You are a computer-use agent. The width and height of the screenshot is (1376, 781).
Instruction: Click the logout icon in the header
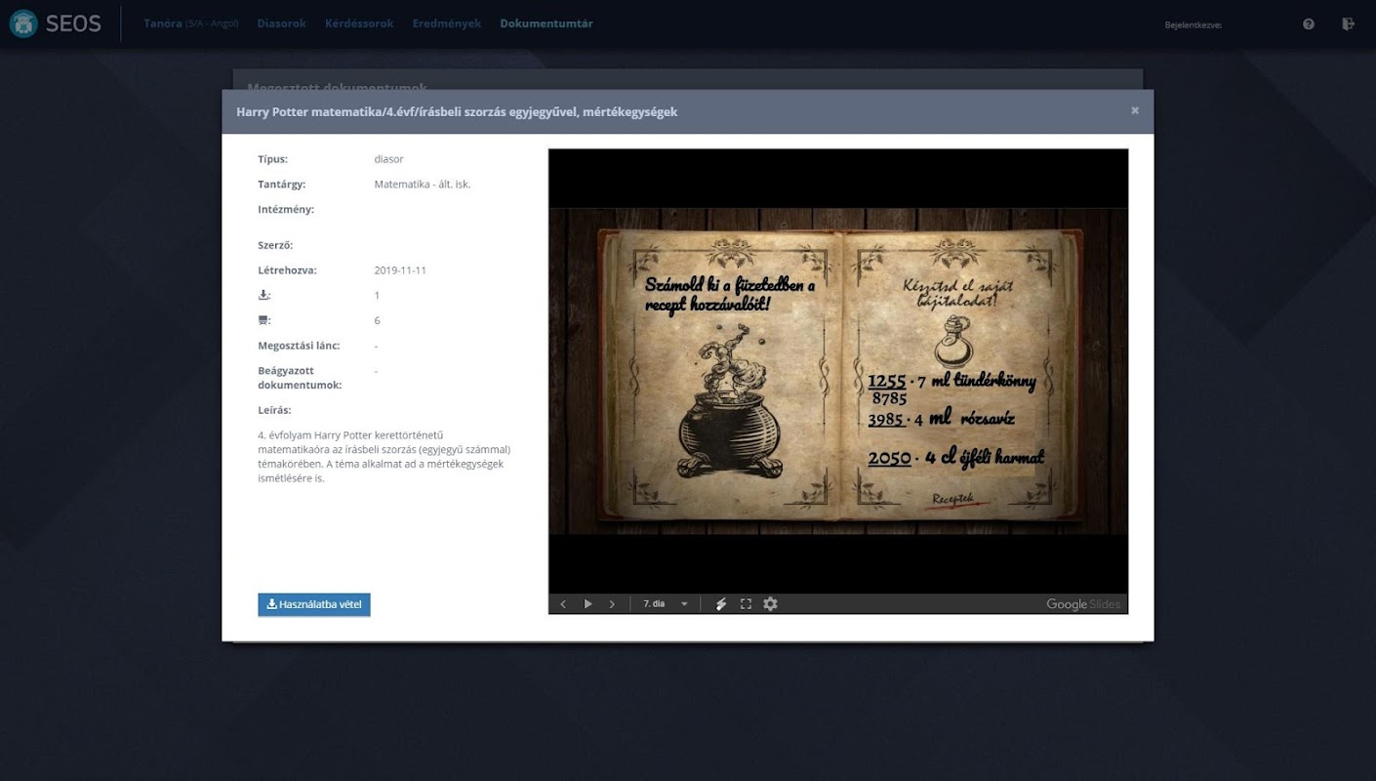[1349, 24]
